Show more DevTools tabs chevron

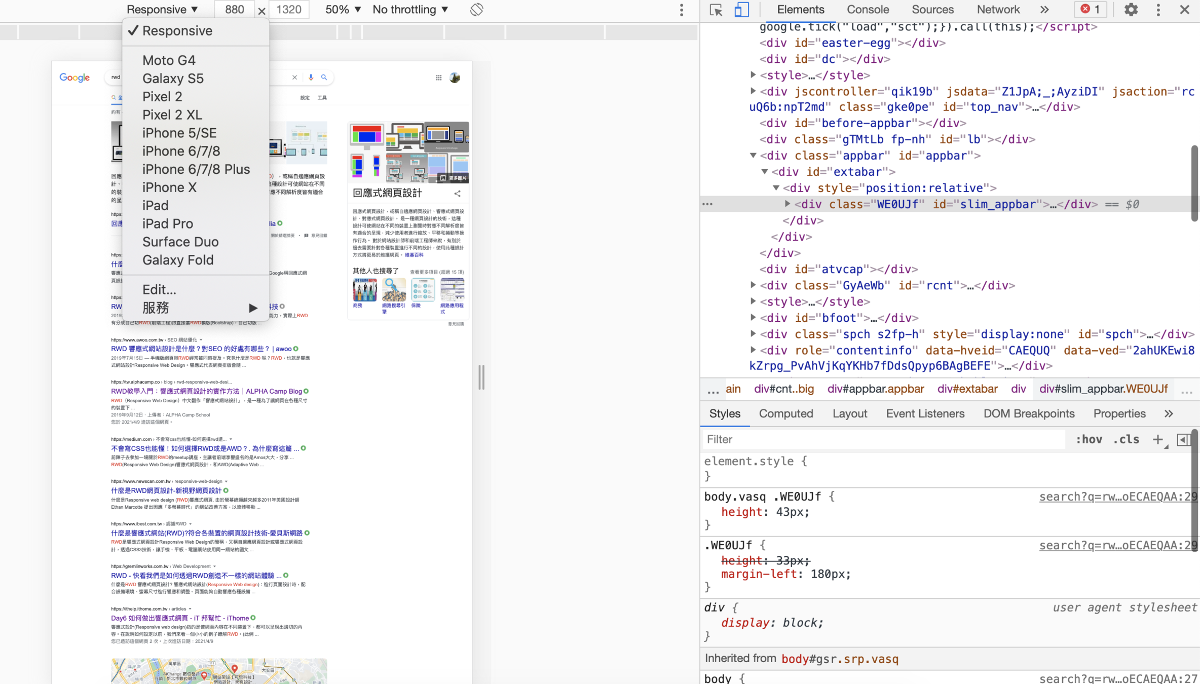point(1044,10)
